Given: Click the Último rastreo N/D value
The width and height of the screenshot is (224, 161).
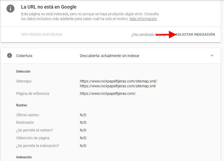Looking at the screenshot, I should click(x=83, y=115).
